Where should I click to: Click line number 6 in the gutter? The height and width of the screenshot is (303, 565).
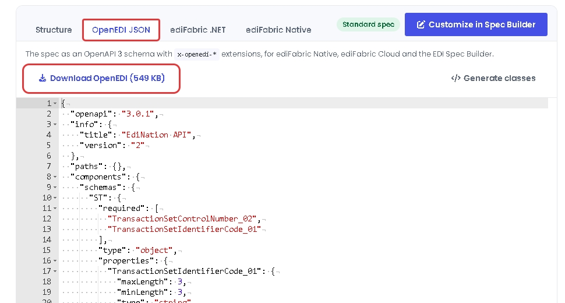click(x=49, y=156)
